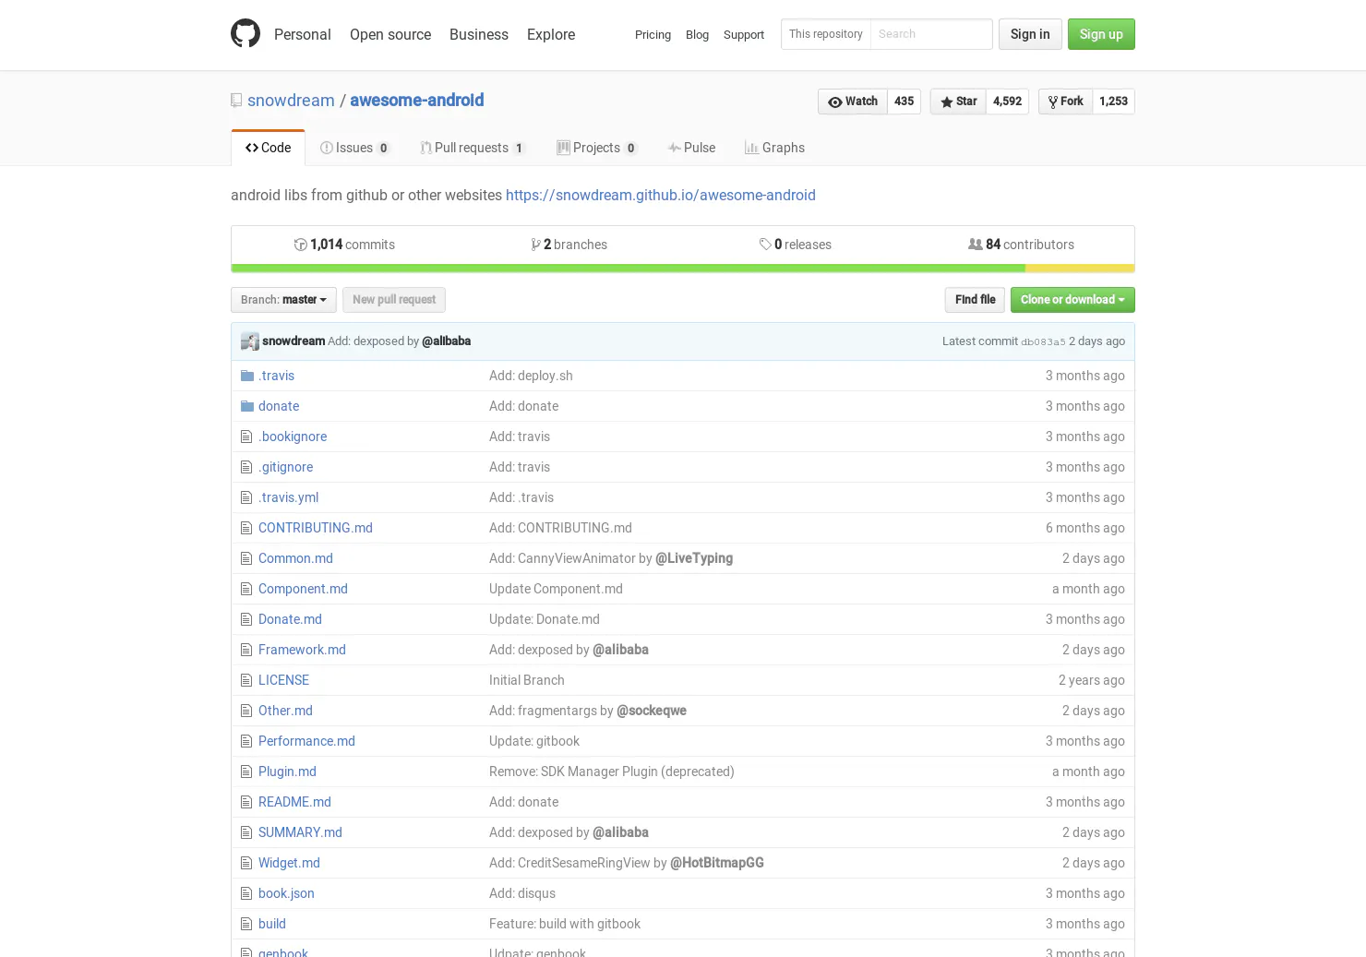This screenshot has height=957, width=1366.
Task: Open the Personal menu item
Action: tap(303, 34)
